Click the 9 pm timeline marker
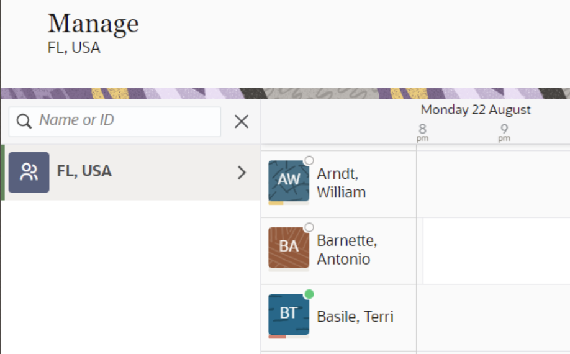 click(504, 131)
